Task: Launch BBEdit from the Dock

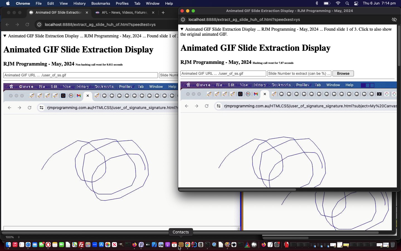Action: [141, 245]
